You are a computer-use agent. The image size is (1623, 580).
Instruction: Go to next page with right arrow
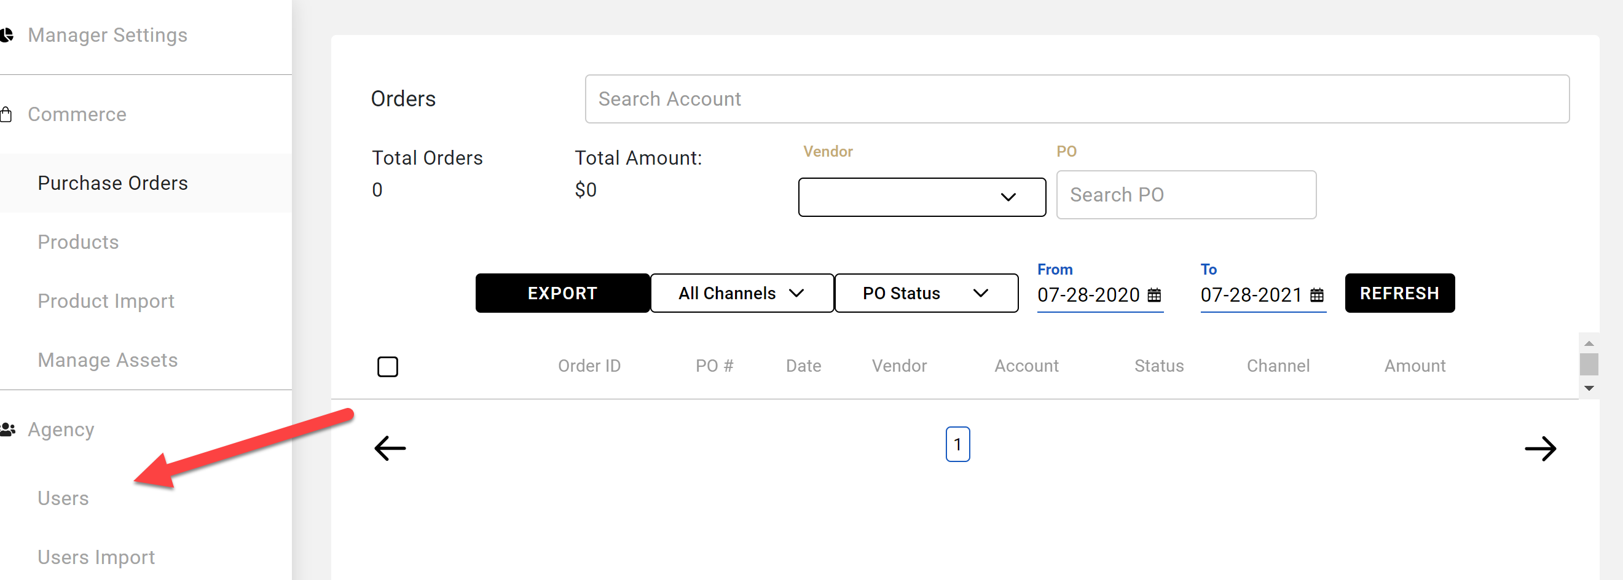pyautogui.click(x=1539, y=449)
